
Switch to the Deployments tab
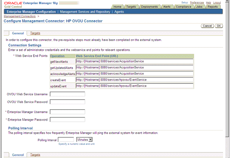(150, 7)
